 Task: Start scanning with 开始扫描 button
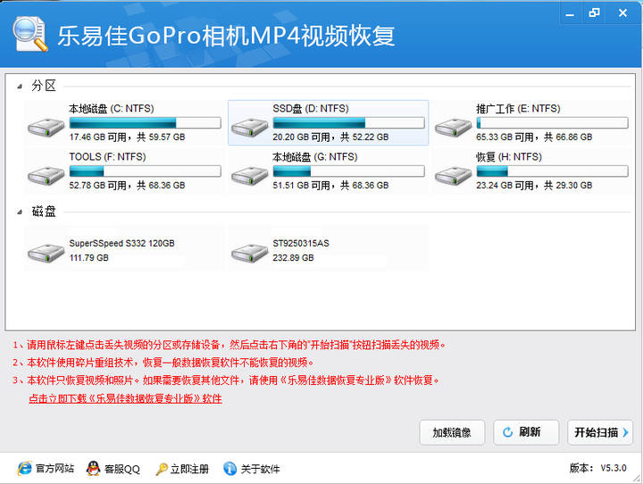tap(600, 432)
